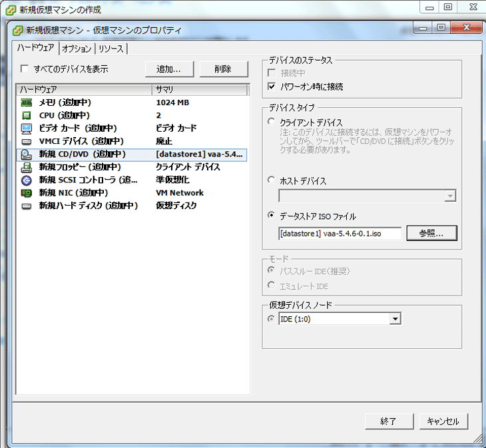Click the 終了 button
486x448 pixels.
click(x=389, y=421)
